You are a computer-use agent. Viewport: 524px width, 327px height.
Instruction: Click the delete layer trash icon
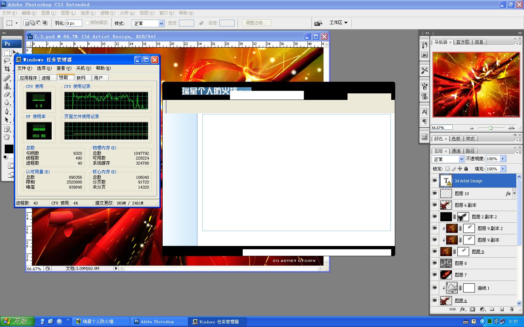coord(512,309)
